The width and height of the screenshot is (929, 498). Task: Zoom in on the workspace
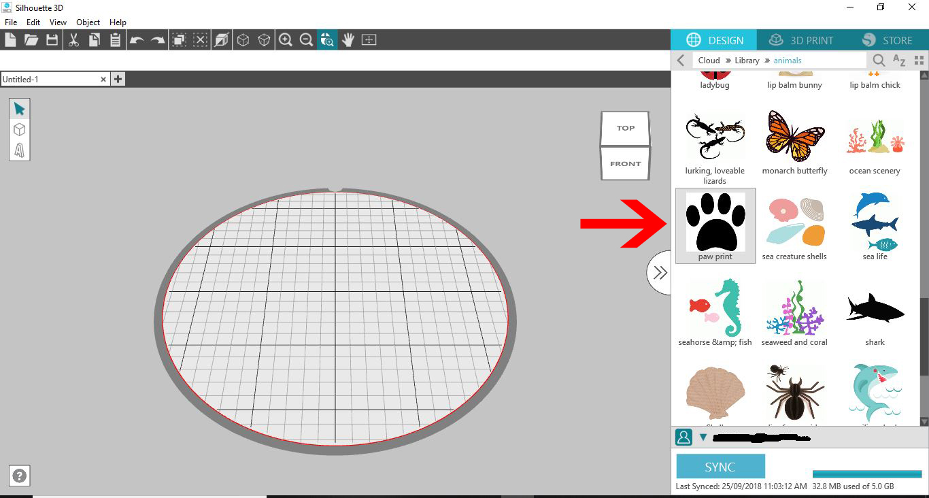tap(286, 40)
